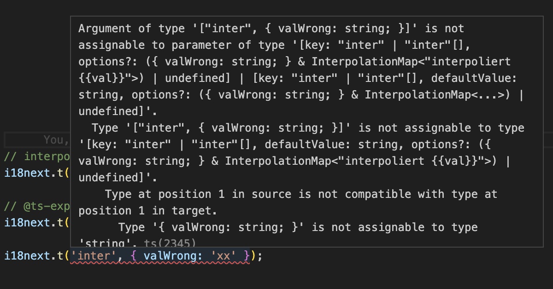Click the '// interpo' comment line
This screenshot has height=289, width=553.
point(37,156)
